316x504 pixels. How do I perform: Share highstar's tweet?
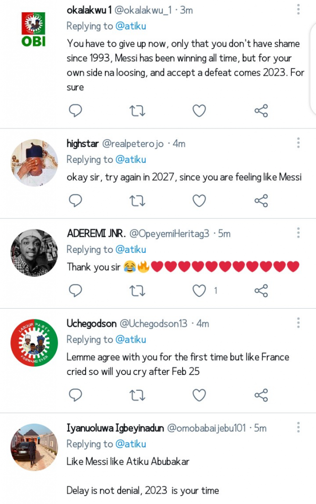click(x=261, y=200)
